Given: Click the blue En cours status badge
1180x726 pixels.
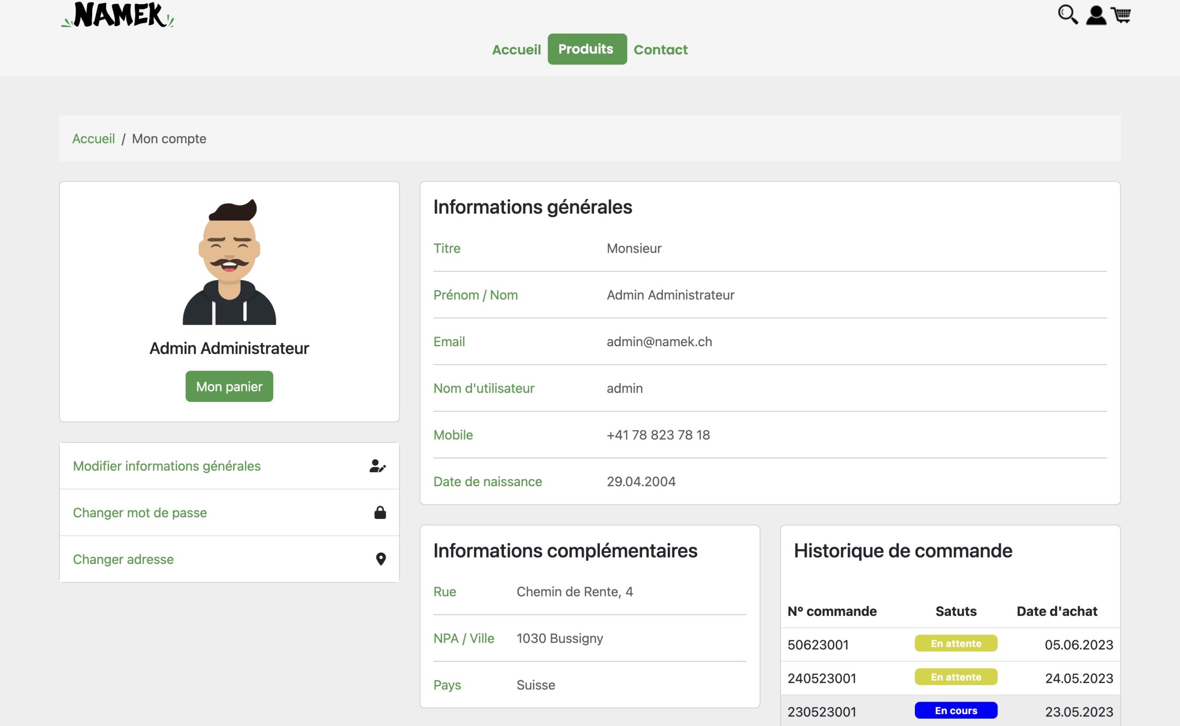Looking at the screenshot, I should [956, 711].
